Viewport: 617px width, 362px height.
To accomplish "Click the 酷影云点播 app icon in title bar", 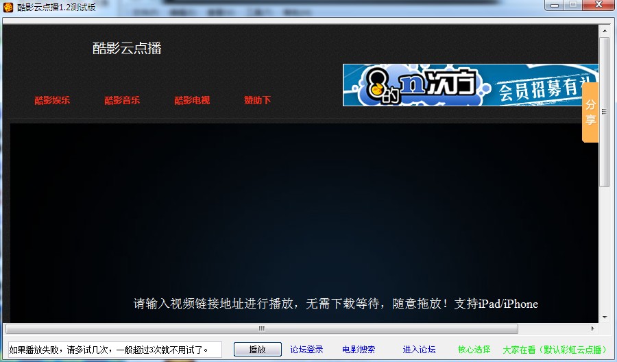I will (x=8, y=7).
